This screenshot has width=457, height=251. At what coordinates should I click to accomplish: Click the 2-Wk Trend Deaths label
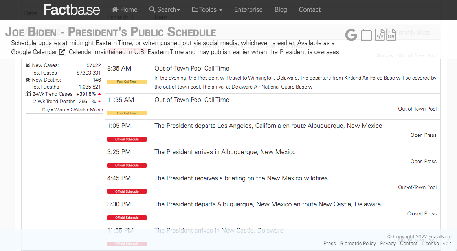coord(54,102)
